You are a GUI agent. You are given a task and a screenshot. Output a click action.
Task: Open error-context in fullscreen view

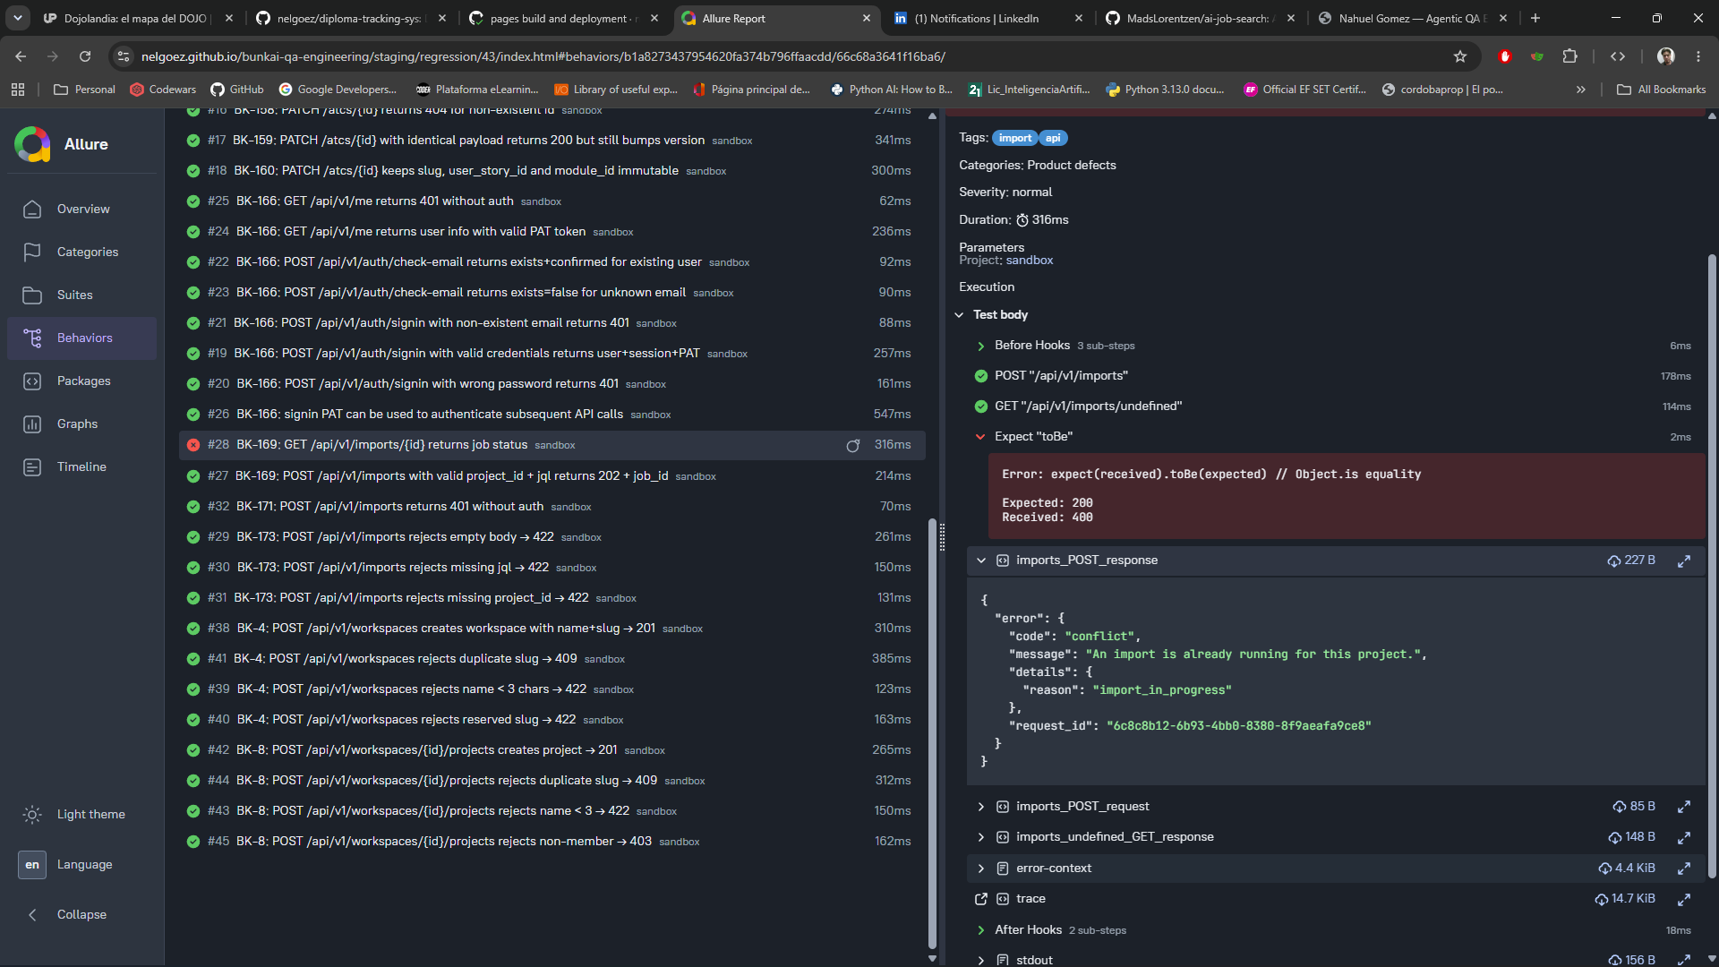click(1684, 869)
